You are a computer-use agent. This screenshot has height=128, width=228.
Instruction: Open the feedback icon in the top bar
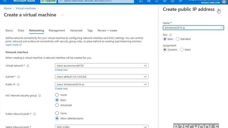180,1
